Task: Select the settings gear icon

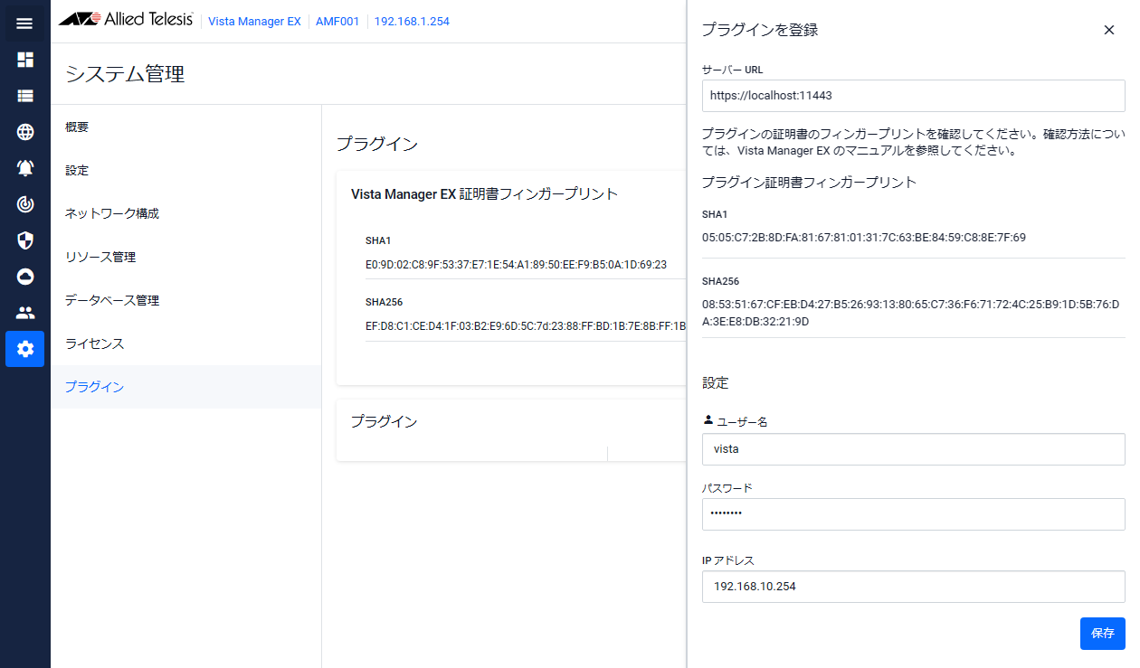Action: click(x=24, y=349)
